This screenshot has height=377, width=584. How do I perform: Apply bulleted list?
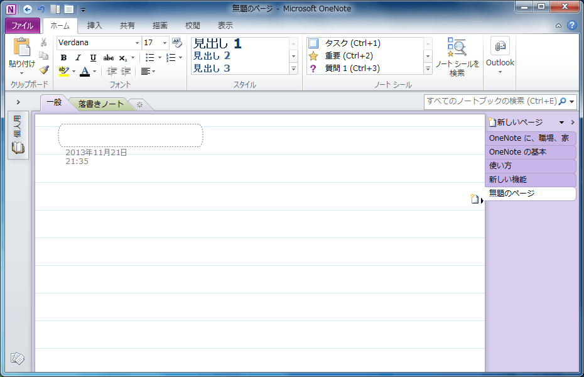tap(149, 58)
